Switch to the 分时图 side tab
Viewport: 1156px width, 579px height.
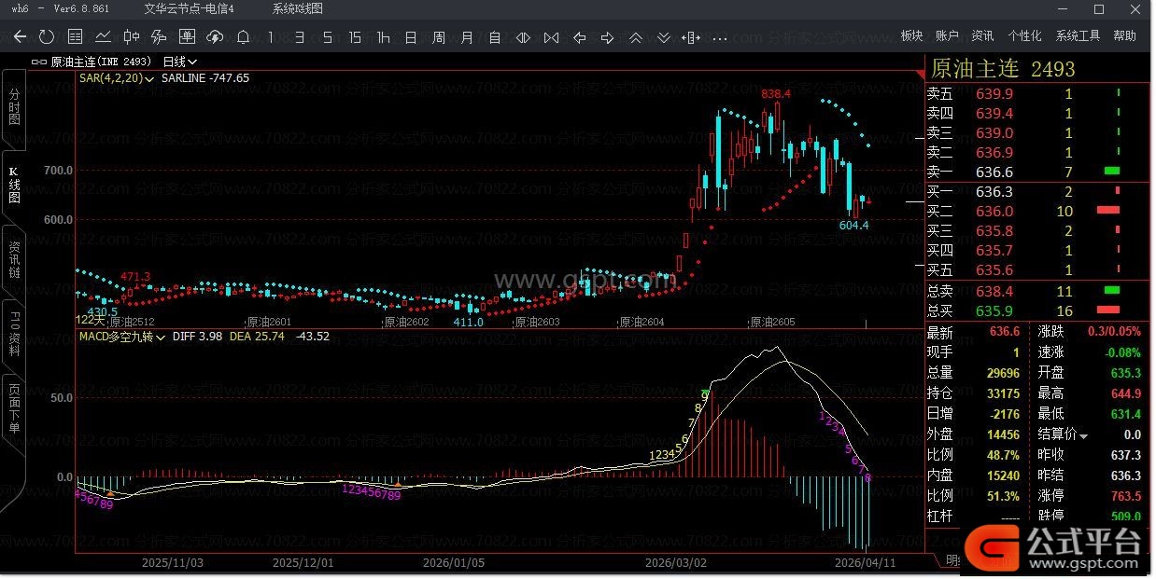tap(14, 108)
